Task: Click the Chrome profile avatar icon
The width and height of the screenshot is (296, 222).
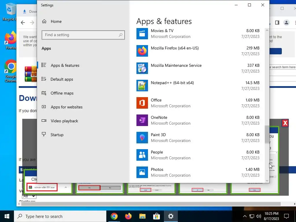Action: (286, 23)
